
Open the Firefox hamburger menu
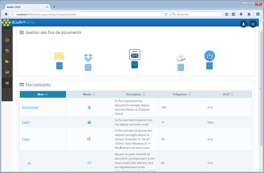pos(258,14)
